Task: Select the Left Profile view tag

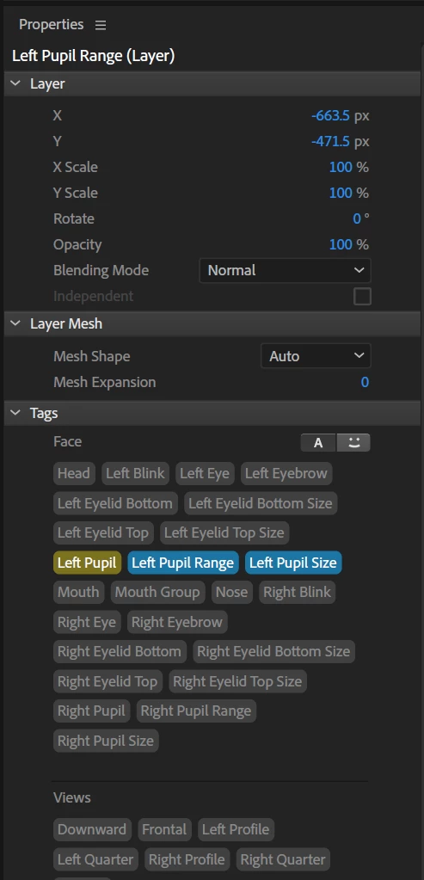Action: pos(236,829)
